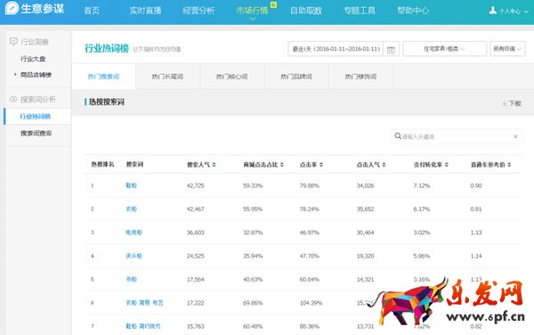The image size is (534, 335).
Task: Open the 鞋柜 简约现代 search term link
Action: pos(143,326)
